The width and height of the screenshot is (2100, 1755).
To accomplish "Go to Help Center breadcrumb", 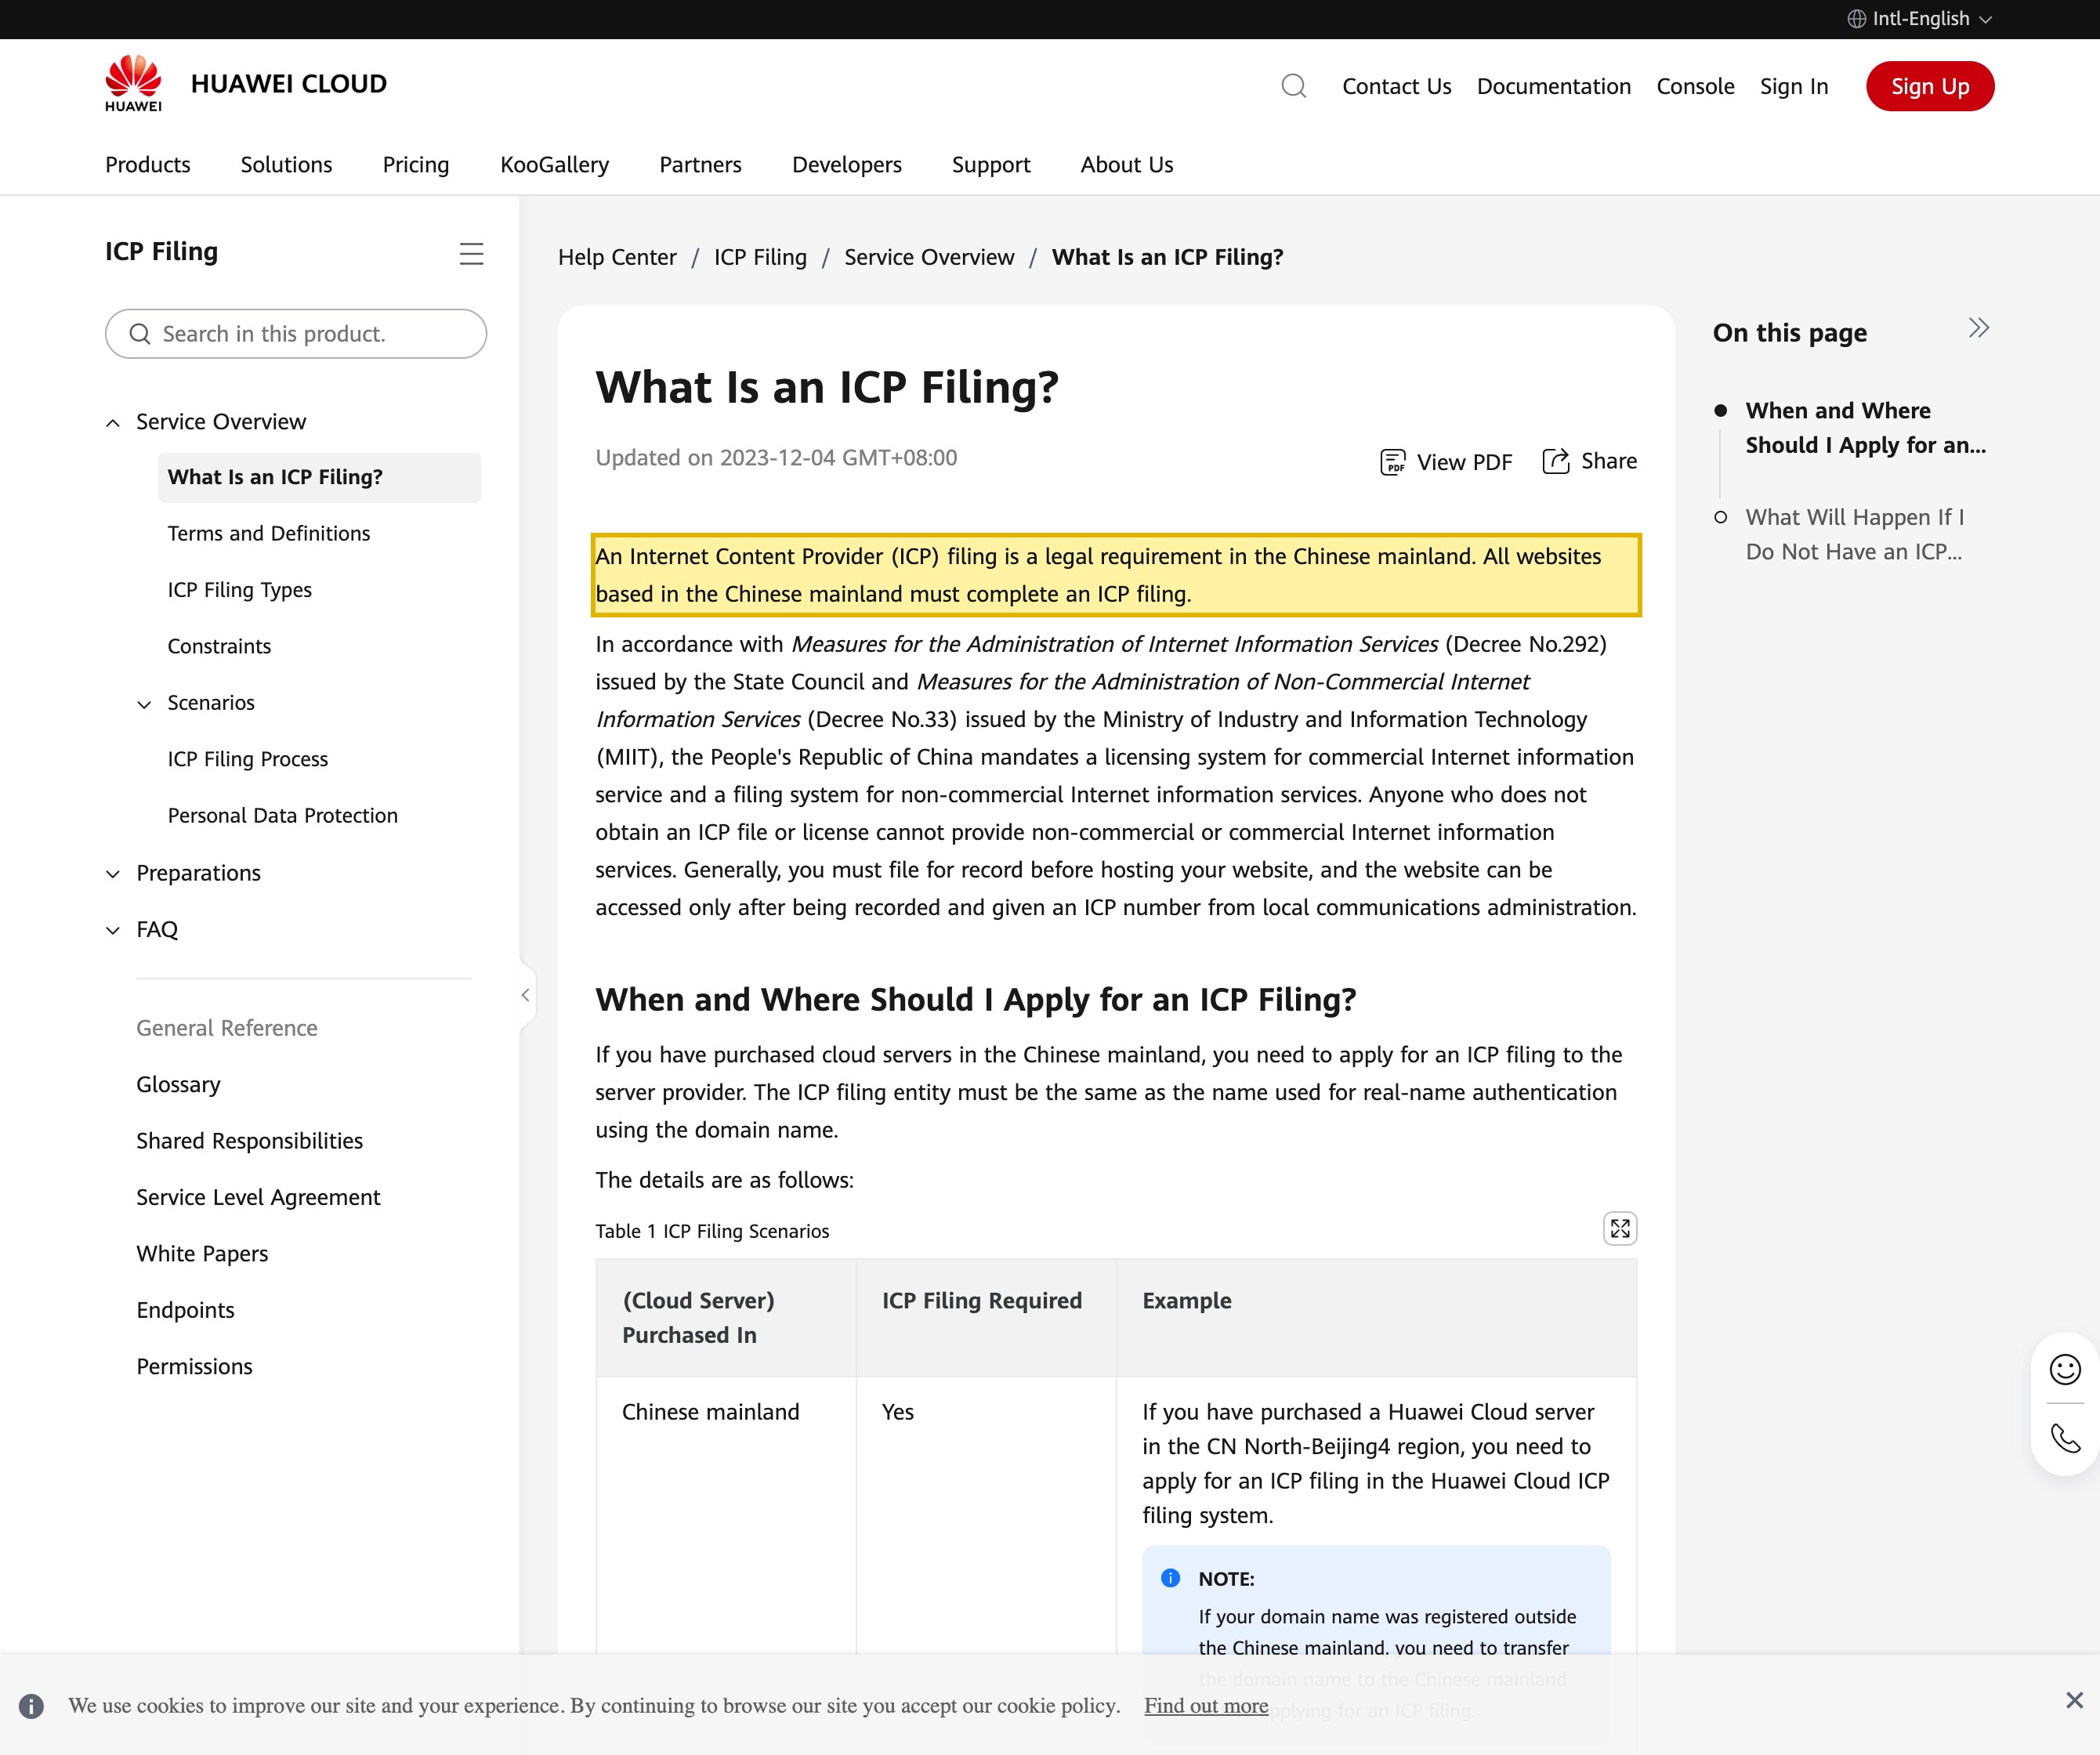I will 617,257.
